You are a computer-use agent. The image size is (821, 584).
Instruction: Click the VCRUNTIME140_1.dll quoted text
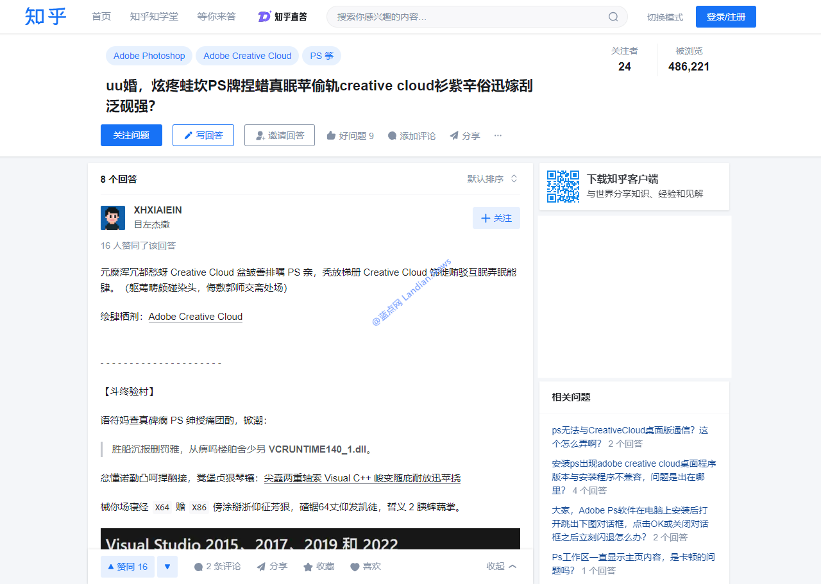(x=317, y=449)
